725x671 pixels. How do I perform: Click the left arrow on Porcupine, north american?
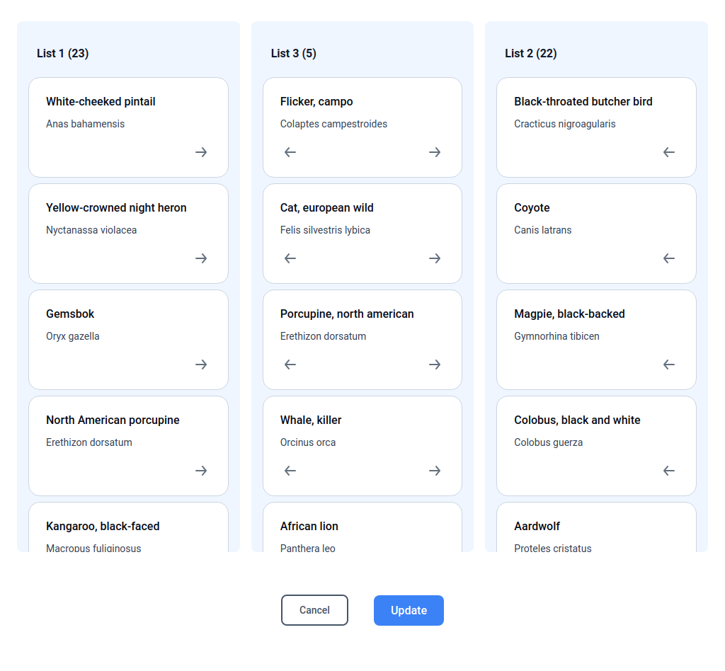(x=290, y=365)
